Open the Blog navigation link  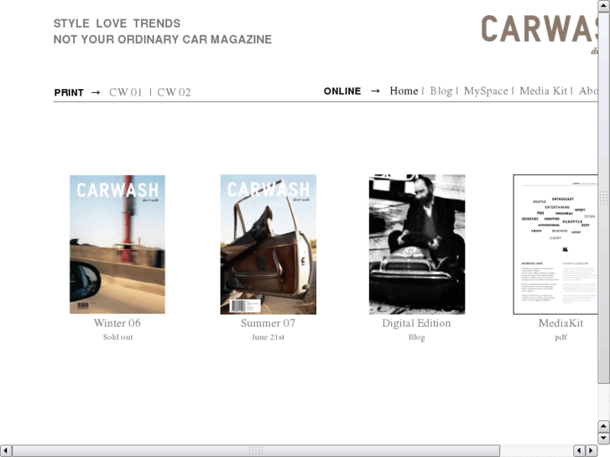(441, 91)
